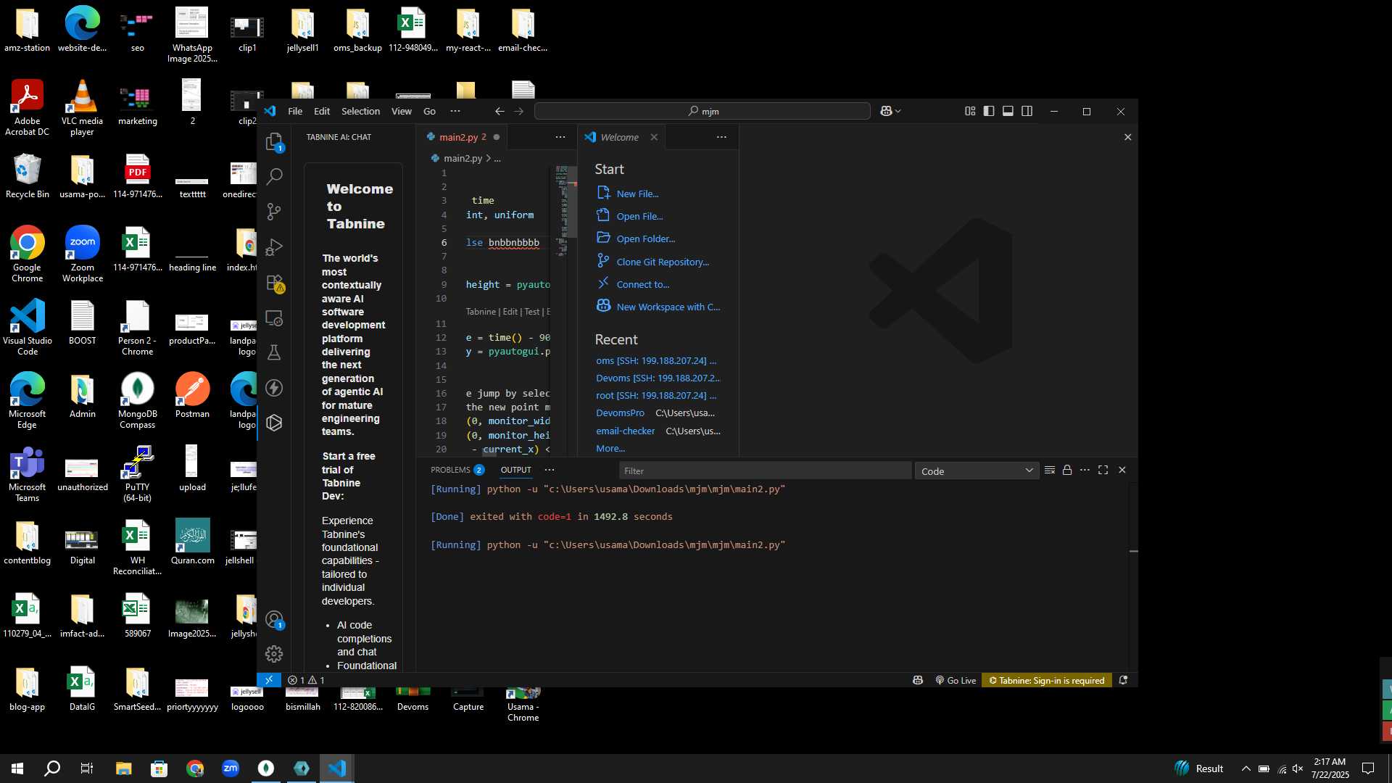Open the lightning bolt activity bar view
Viewport: 1392px width, 783px height.
(x=274, y=388)
